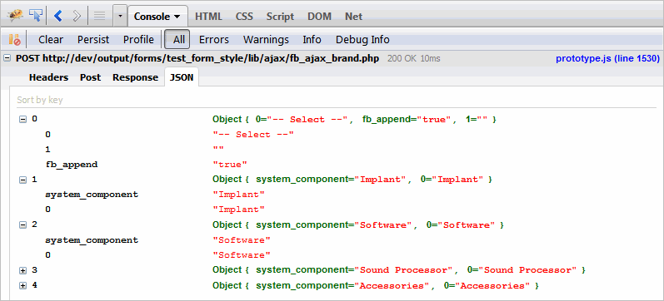The height and width of the screenshot is (301, 664).
Task: Toggle the break on errors icon
Action: pyautogui.click(x=14, y=40)
